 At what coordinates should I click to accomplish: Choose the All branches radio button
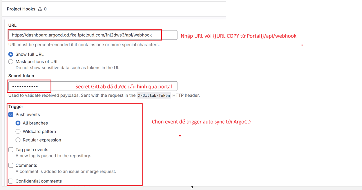[x=18, y=123]
